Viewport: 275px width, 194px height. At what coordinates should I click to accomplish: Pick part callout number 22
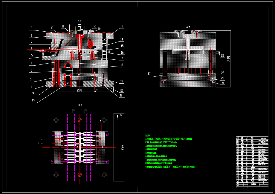coord(223,73)
